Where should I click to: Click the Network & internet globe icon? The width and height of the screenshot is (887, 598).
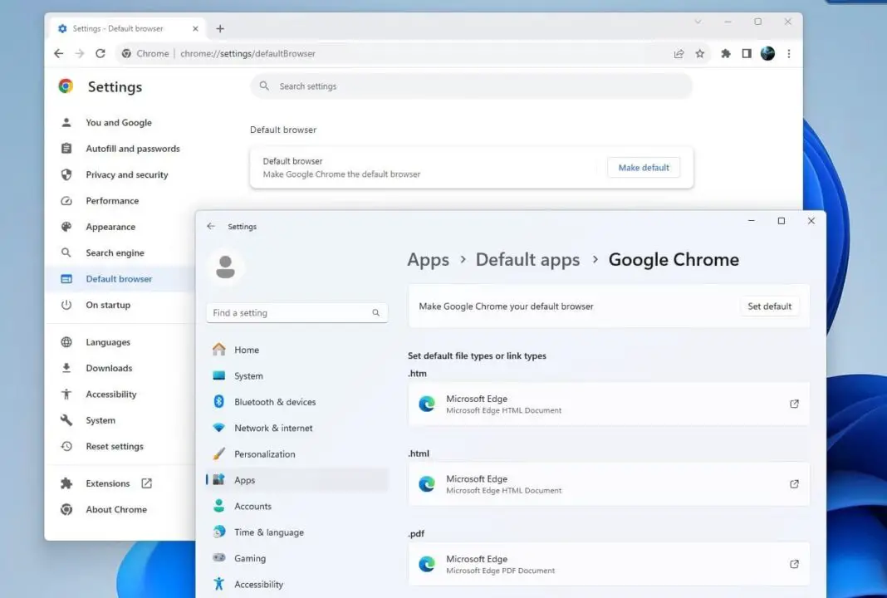coord(218,428)
